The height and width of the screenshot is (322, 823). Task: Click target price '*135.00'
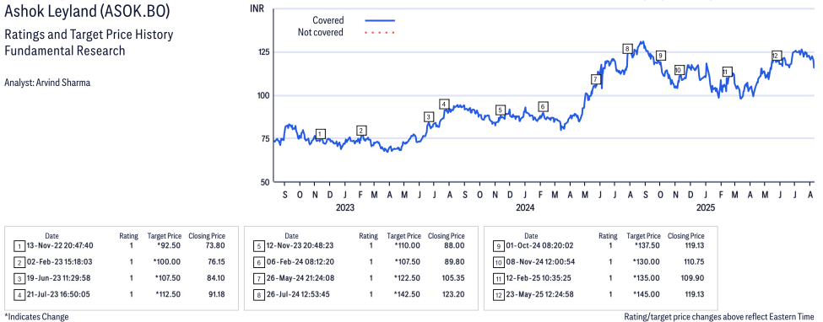pos(646,278)
